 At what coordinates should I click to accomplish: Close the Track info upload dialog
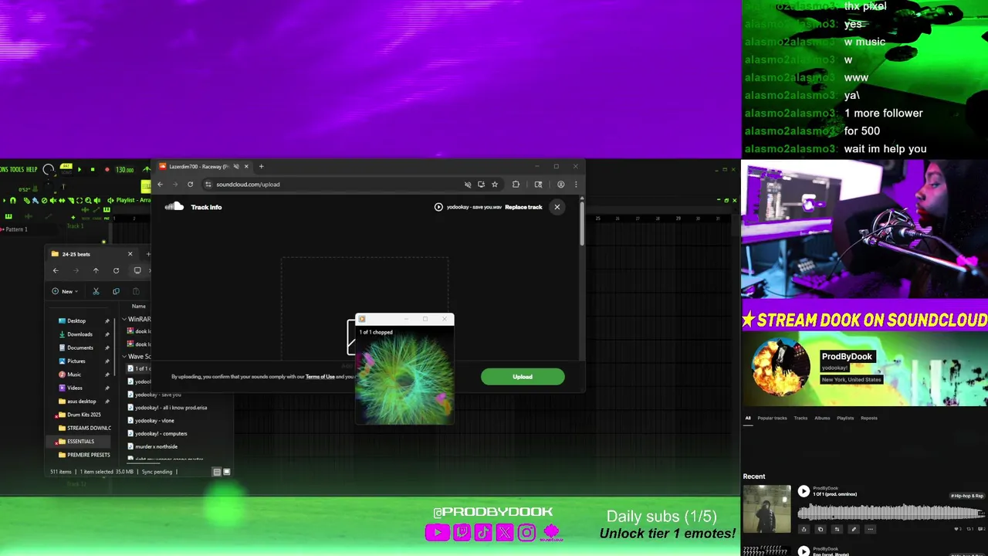[557, 207]
